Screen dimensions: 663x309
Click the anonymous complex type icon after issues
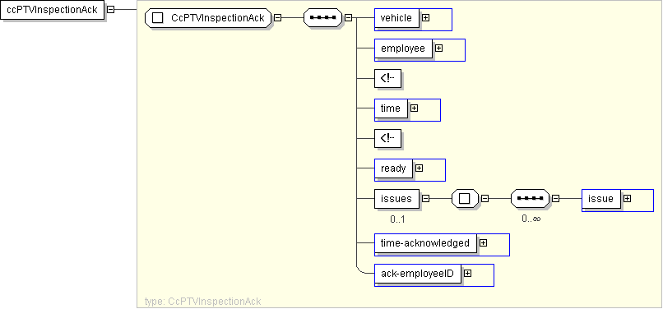[465, 198]
